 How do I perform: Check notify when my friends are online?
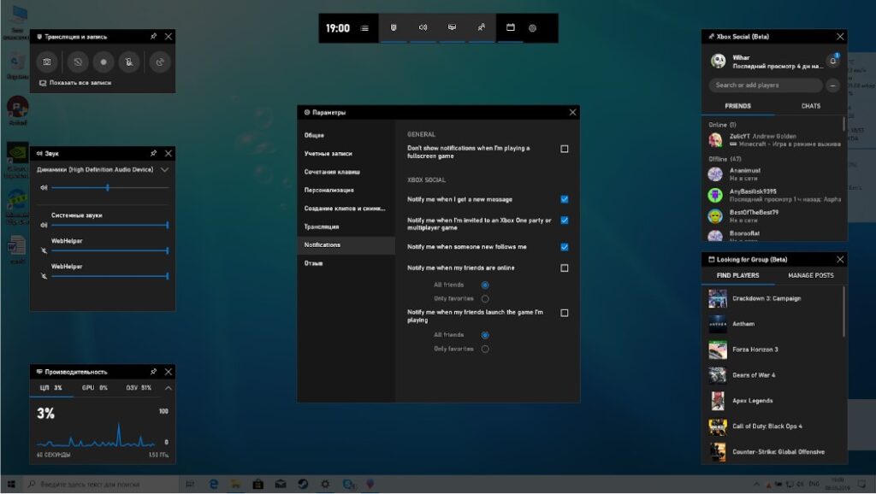[565, 268]
